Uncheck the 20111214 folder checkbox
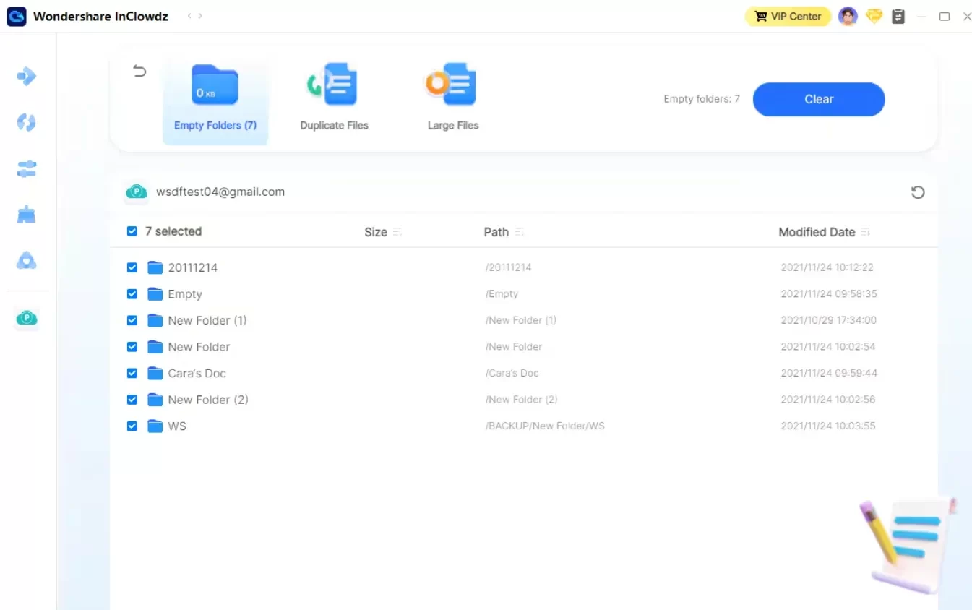The width and height of the screenshot is (972, 610). point(132,267)
